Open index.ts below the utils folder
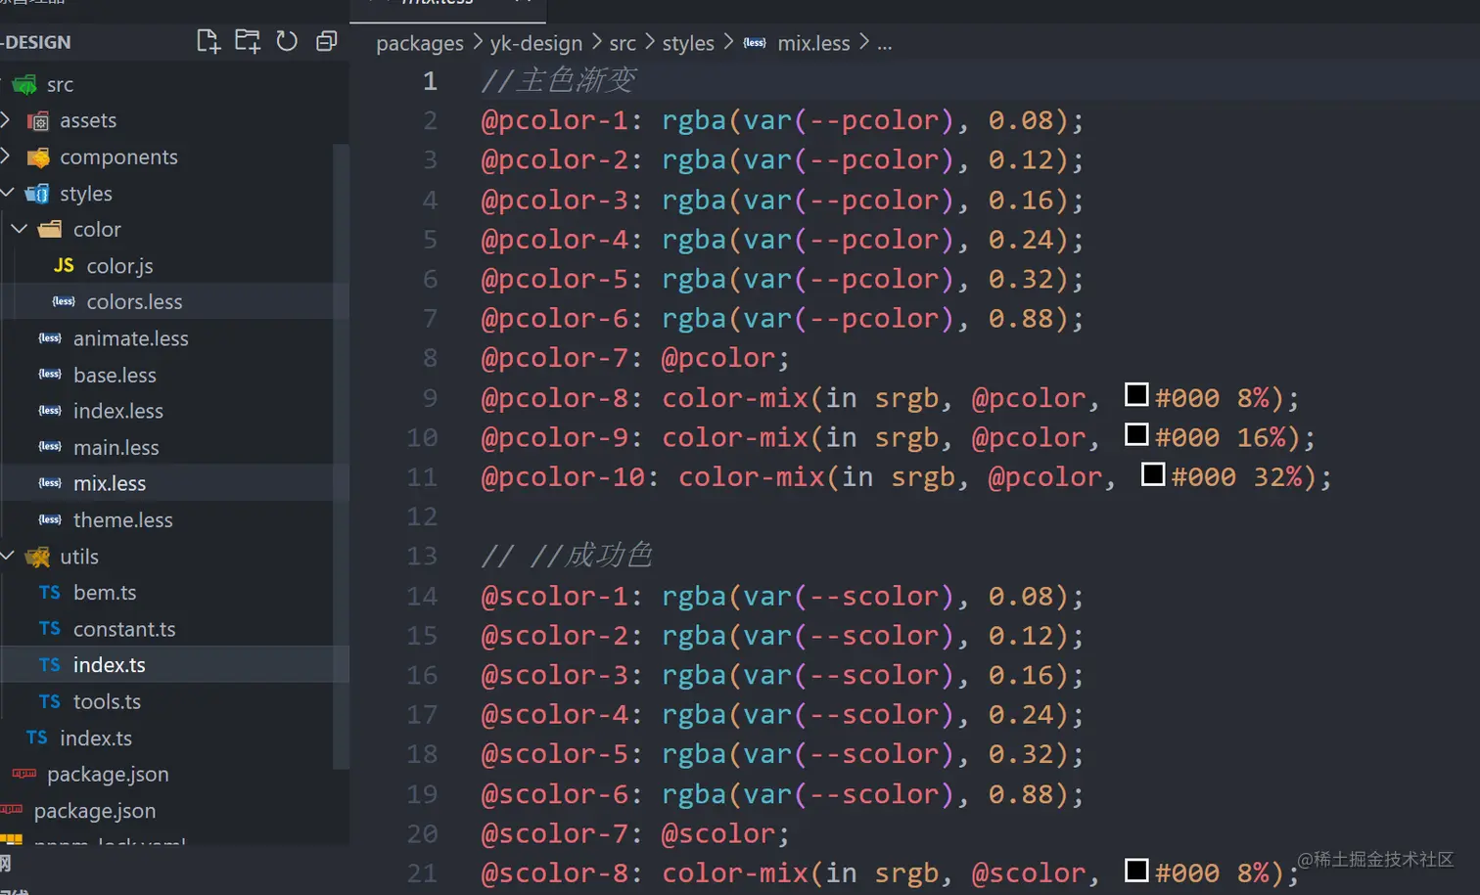Viewport: 1480px width, 895px height. tap(95, 738)
